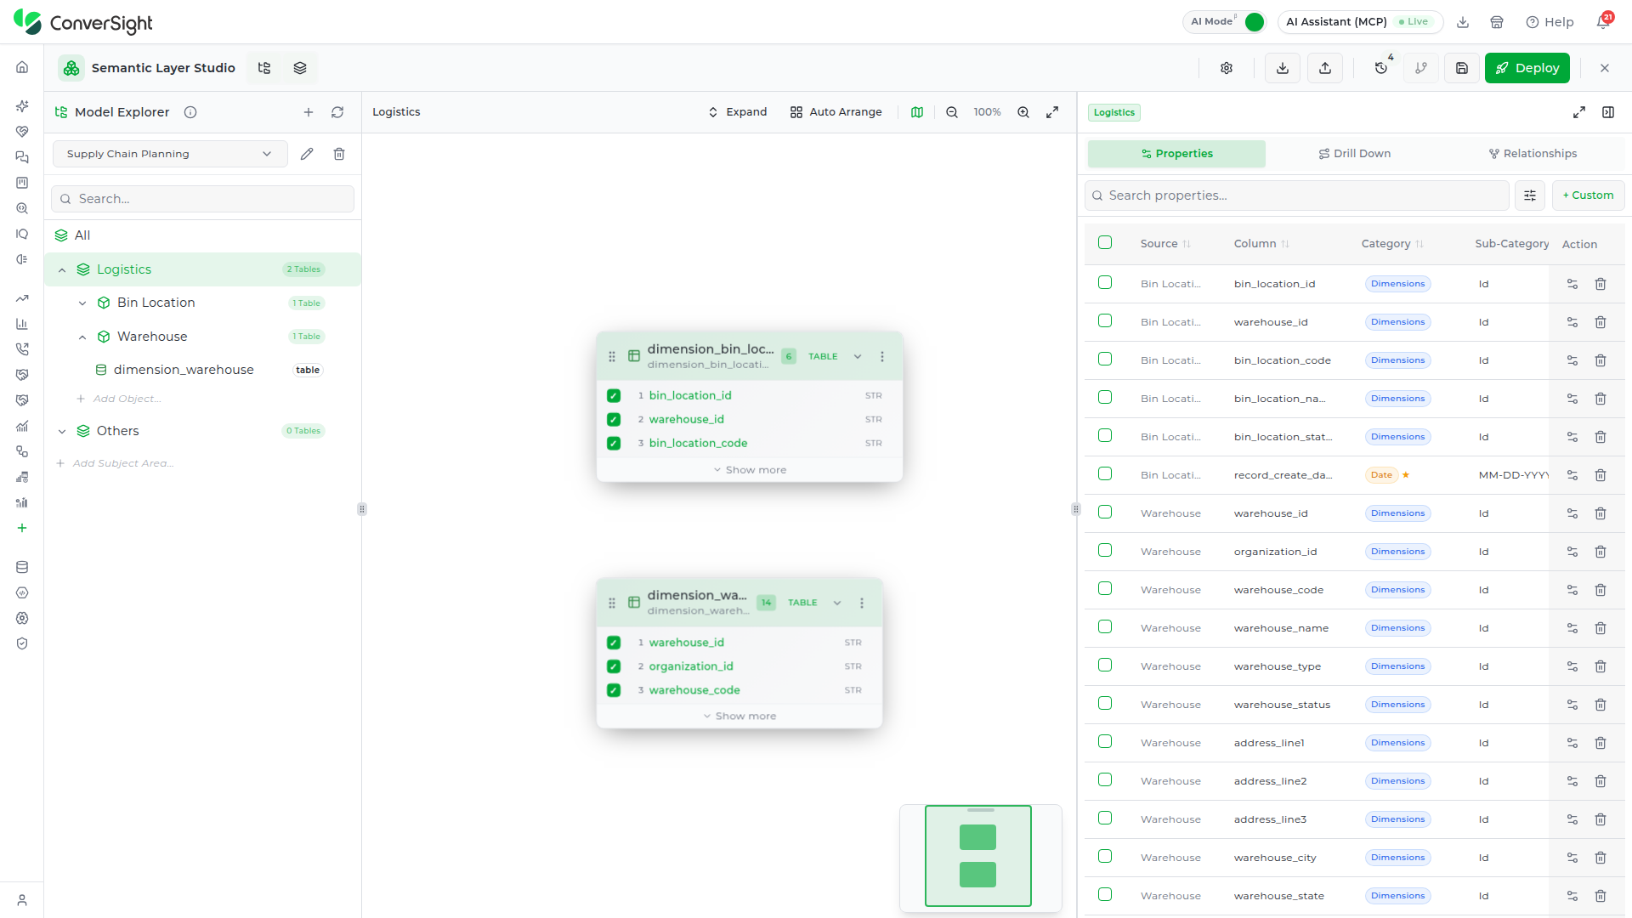Open version history icon with badge 4
Viewport: 1632px width, 918px height.
(1381, 68)
